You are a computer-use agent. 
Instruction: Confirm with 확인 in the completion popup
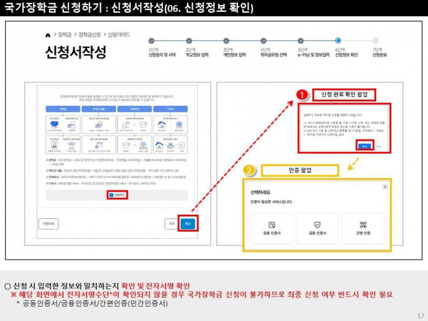point(364,146)
